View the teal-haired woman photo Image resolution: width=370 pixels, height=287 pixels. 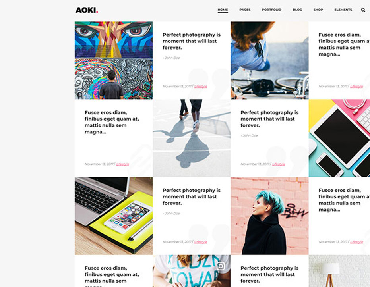point(269,216)
